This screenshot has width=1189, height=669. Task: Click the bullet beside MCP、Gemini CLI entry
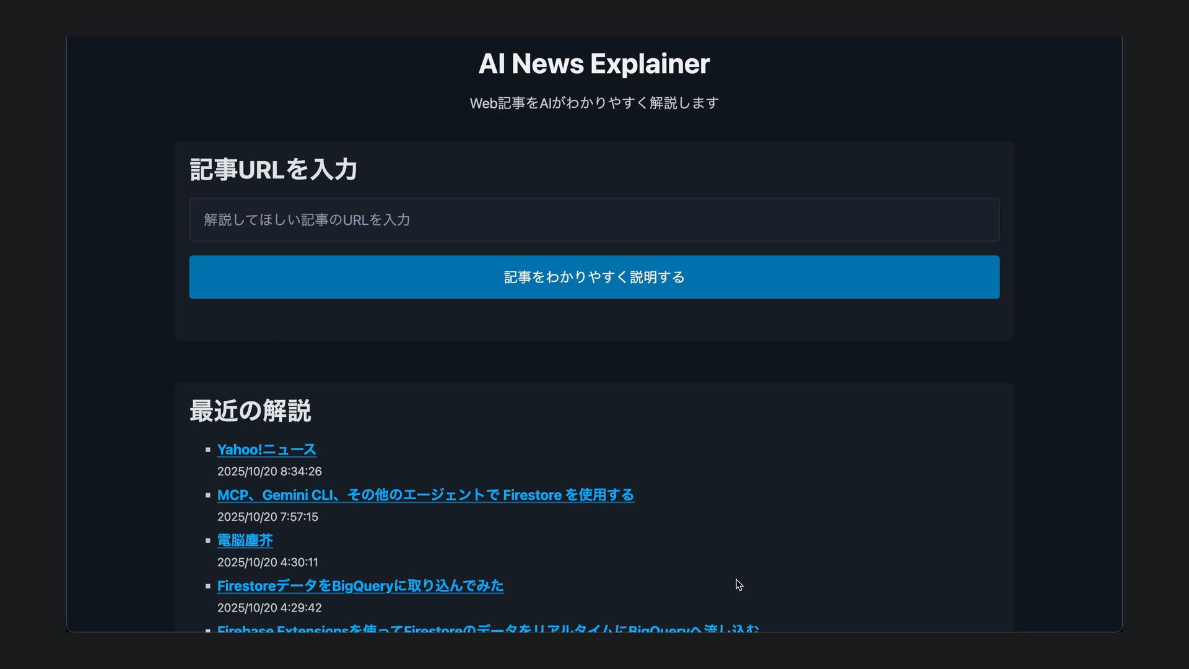tap(208, 495)
